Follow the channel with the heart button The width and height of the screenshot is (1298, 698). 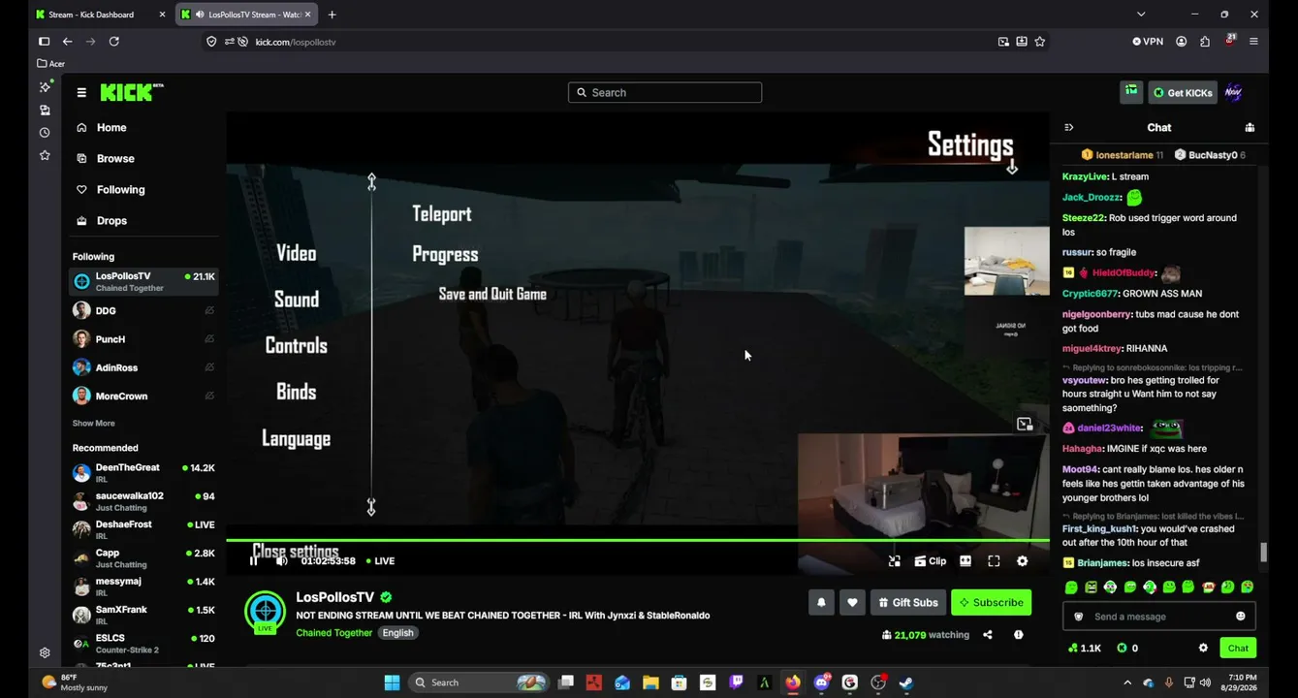coord(852,602)
